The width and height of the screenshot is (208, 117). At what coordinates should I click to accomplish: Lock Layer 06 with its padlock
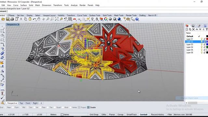coord(204,53)
